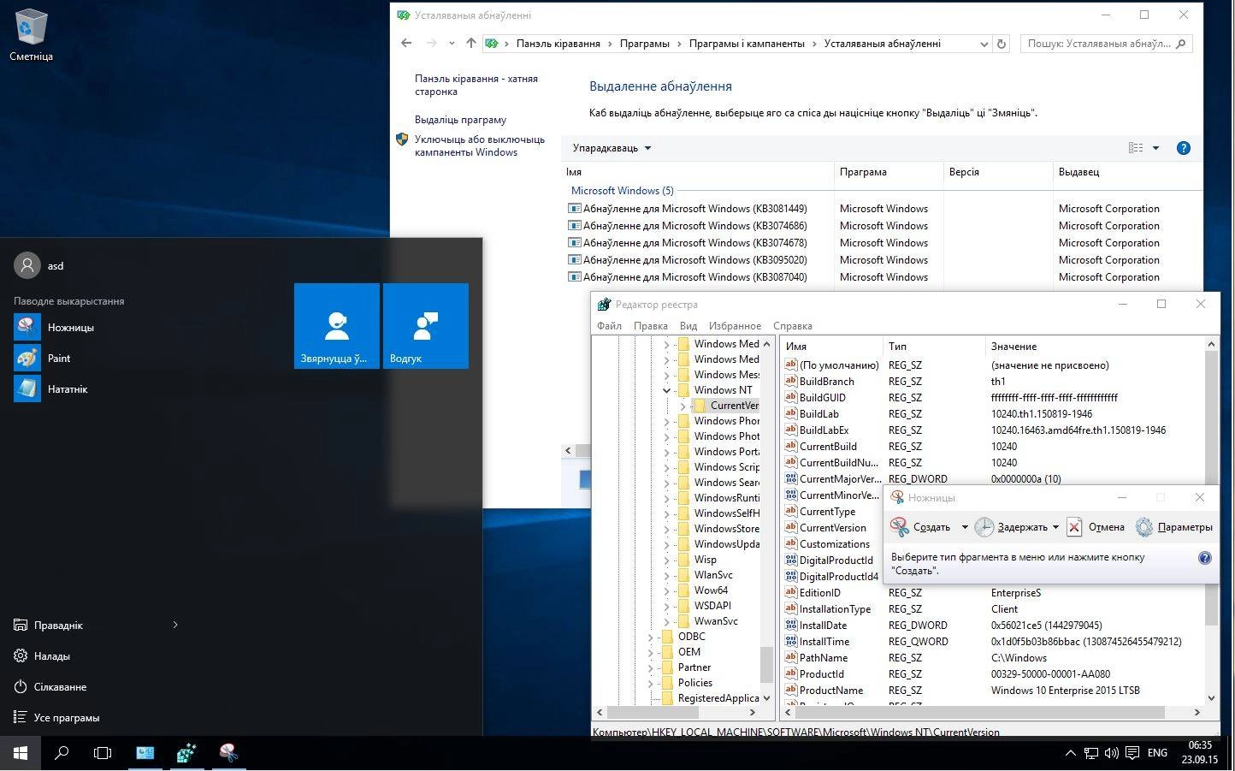Viewport: 1235px width, 771px height.
Task: Select update KB3095020 row
Action: 881,260
